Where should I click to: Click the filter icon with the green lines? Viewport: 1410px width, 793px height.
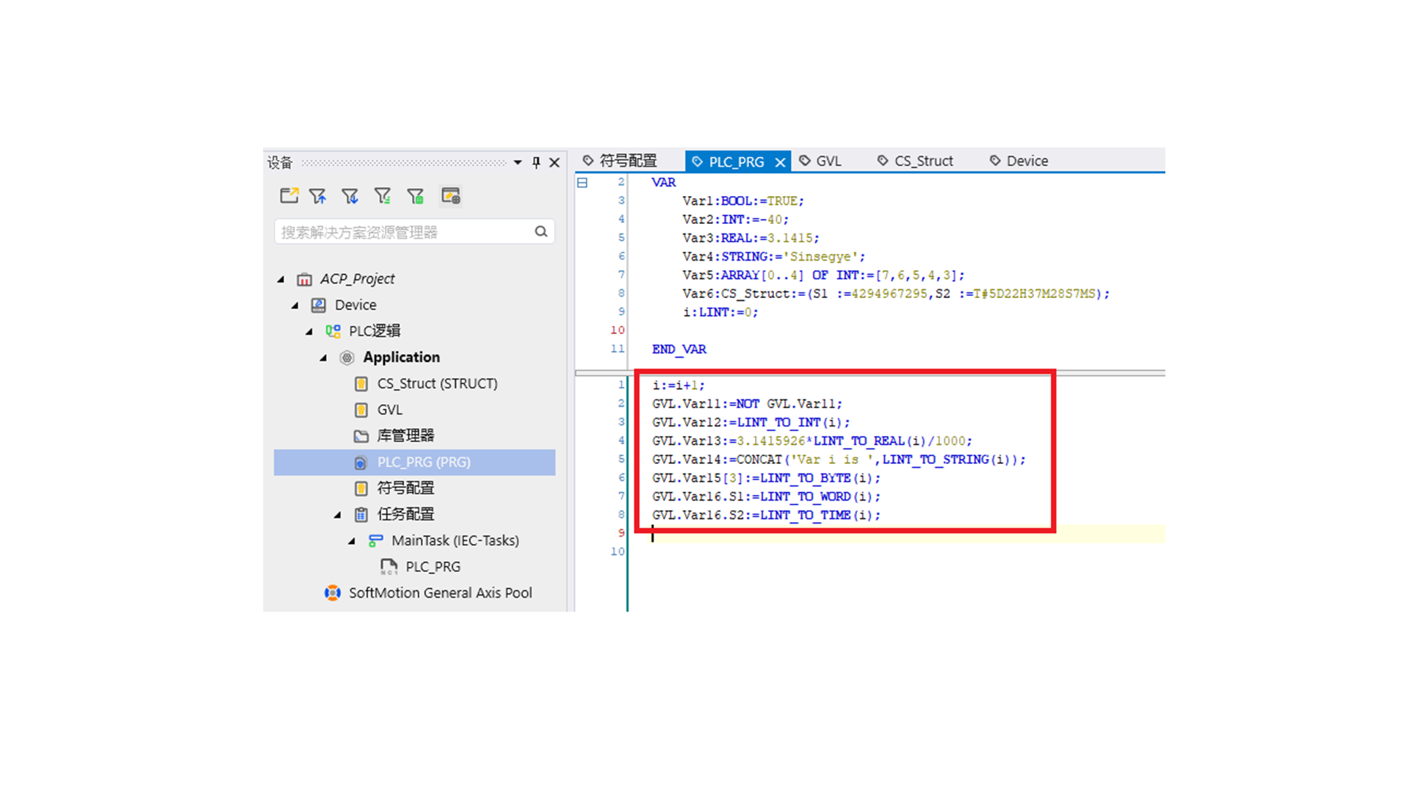pyautogui.click(x=383, y=196)
